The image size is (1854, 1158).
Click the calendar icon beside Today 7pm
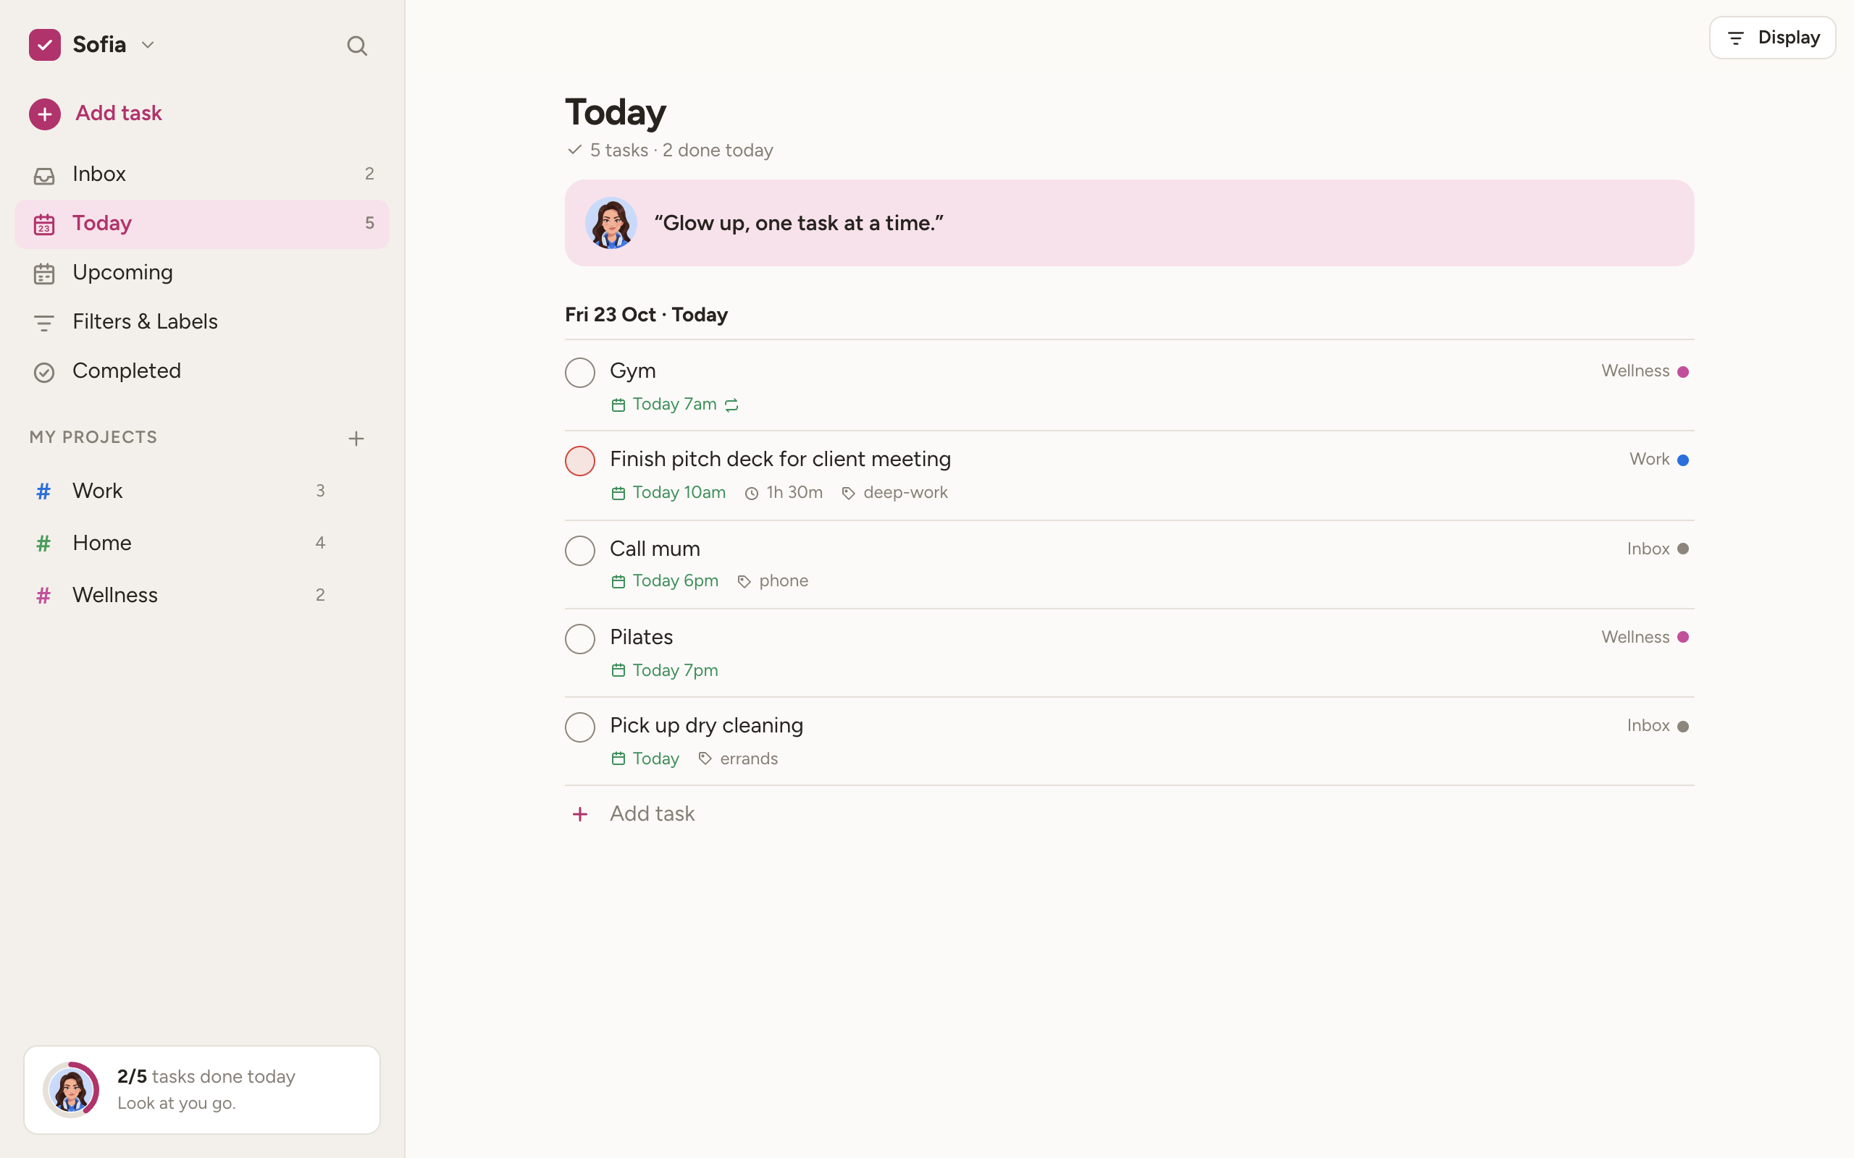pos(618,671)
